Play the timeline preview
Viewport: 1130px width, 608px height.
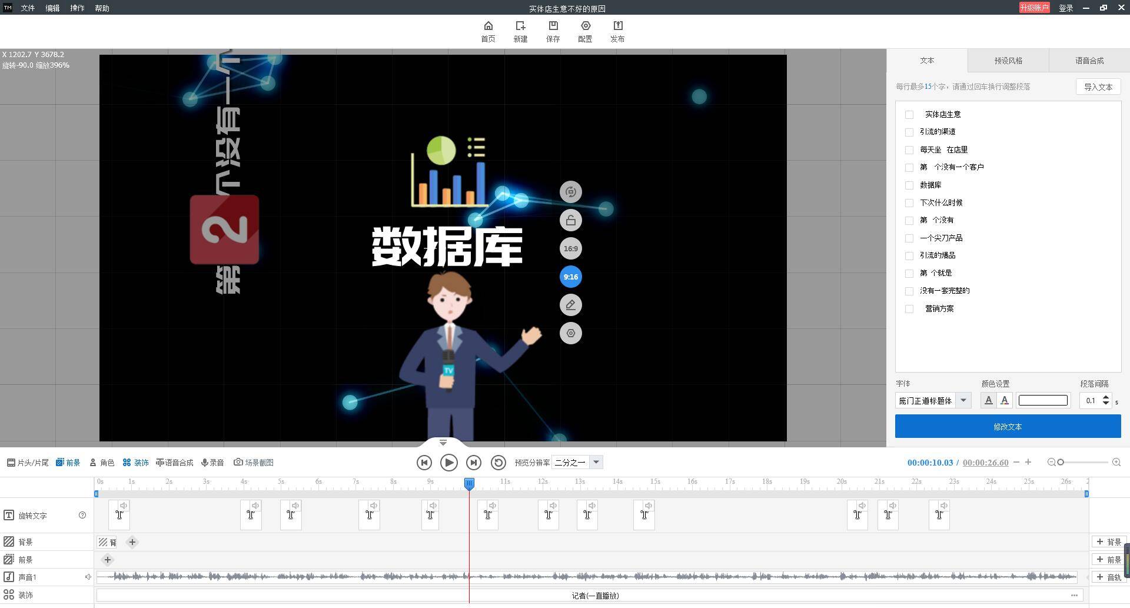(x=449, y=463)
